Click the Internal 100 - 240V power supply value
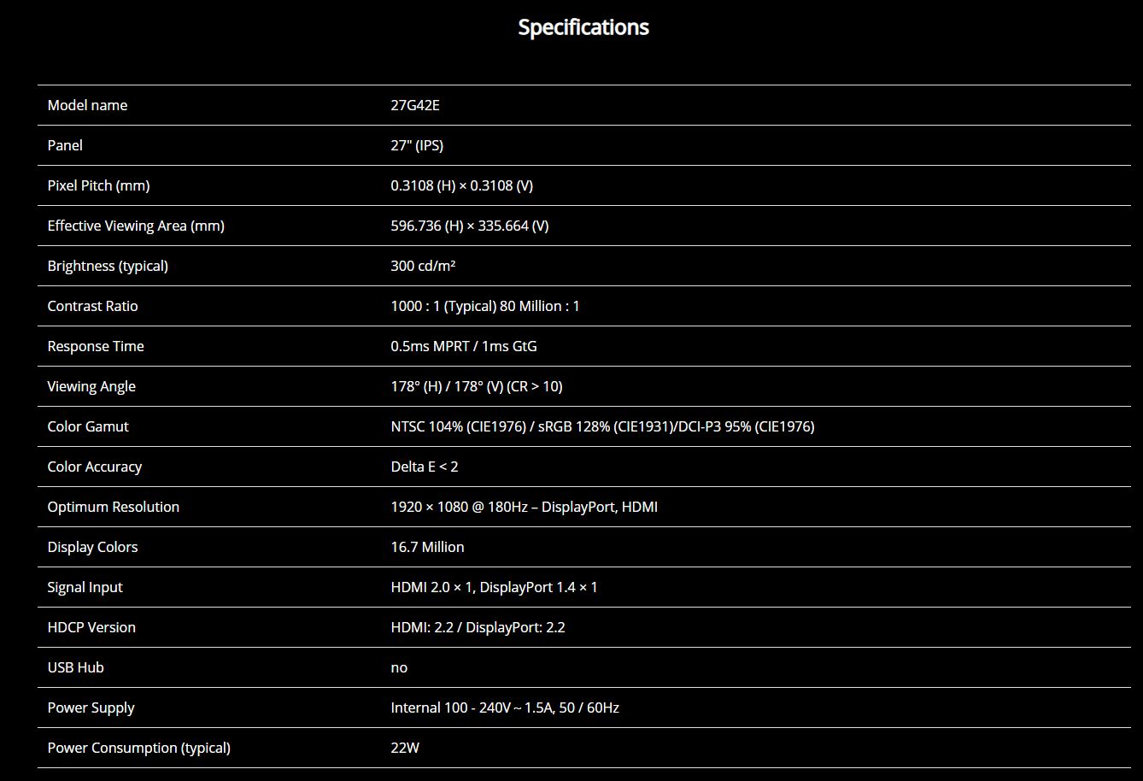The image size is (1143, 781). [x=504, y=708]
